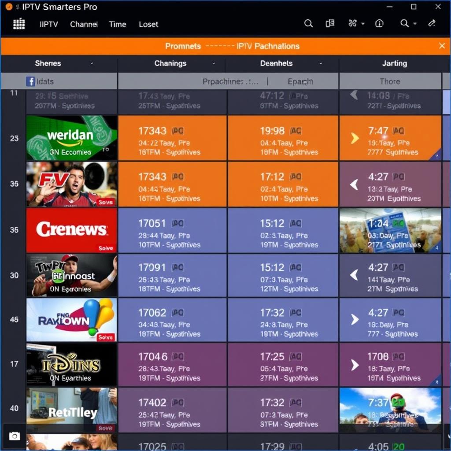Select the orange 19:98 program cell
The width and height of the screenshot is (451, 451).
click(283, 138)
